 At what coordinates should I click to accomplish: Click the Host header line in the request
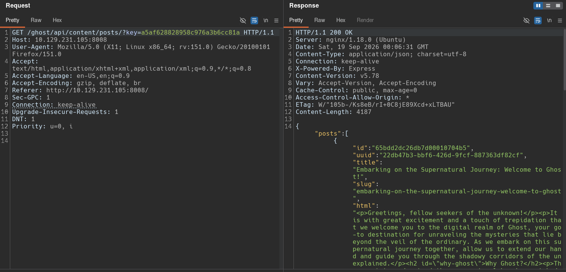point(60,40)
